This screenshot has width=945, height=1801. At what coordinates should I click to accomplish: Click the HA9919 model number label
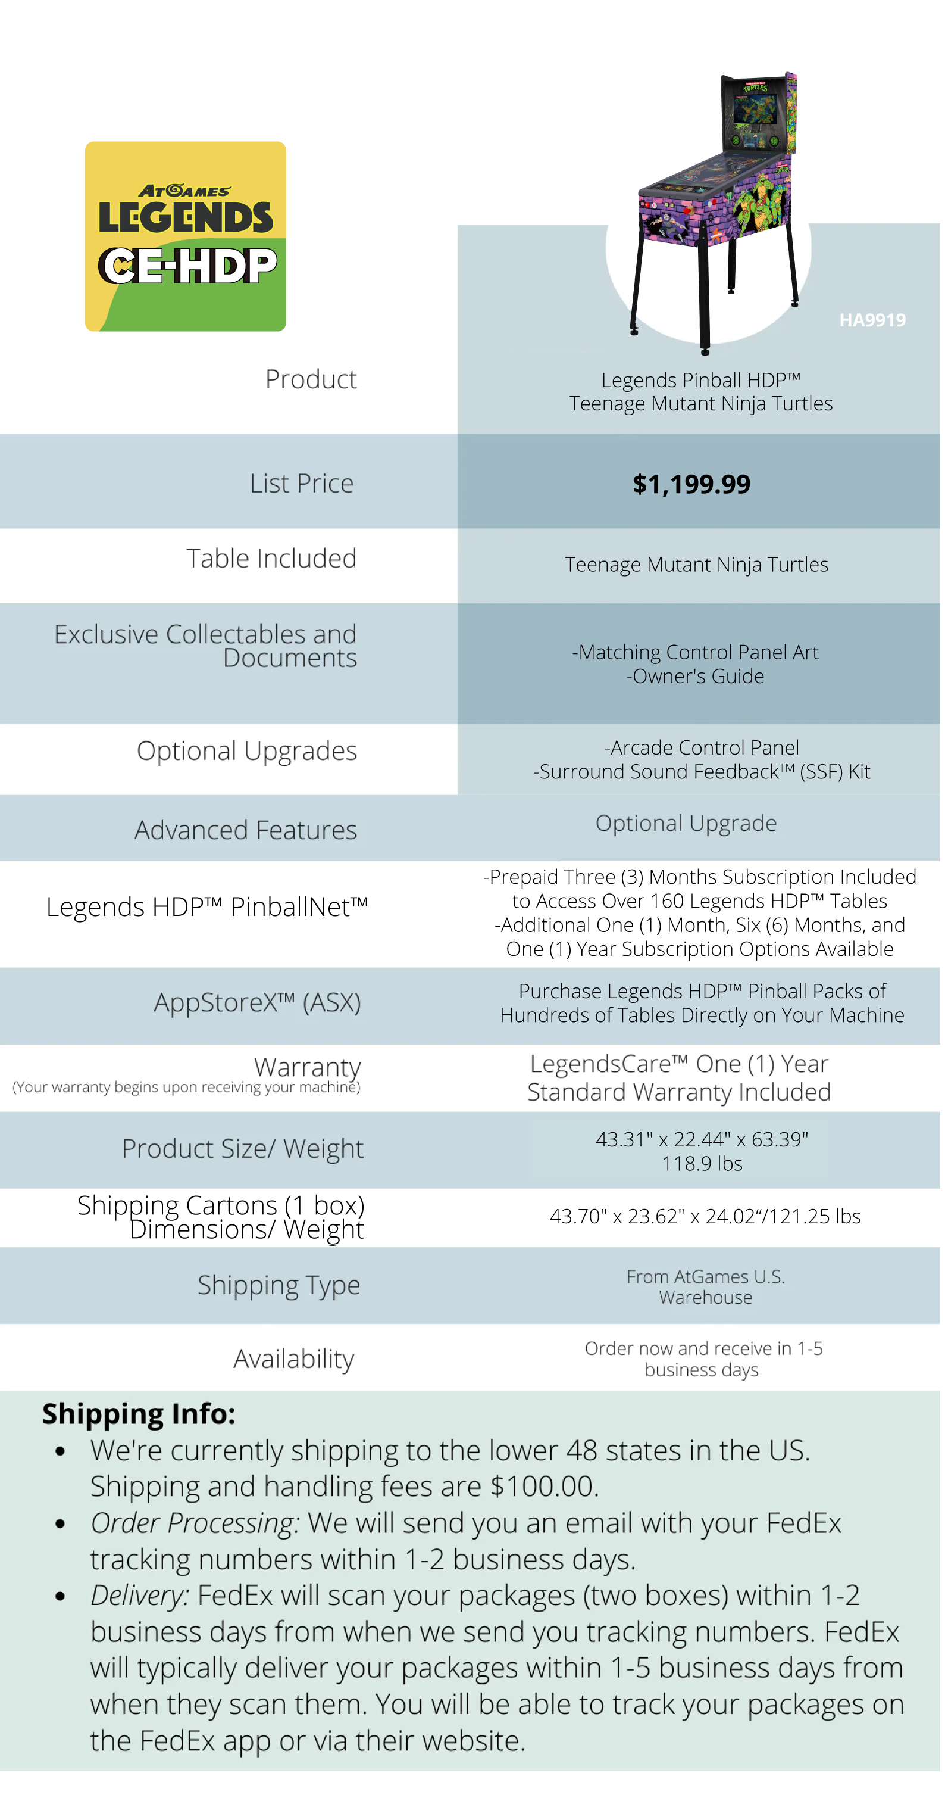pyautogui.click(x=872, y=320)
